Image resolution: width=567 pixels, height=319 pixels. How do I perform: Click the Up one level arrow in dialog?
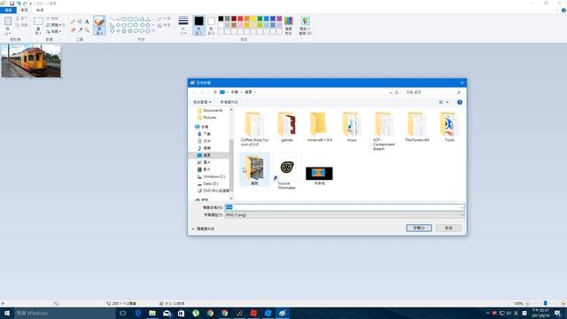pos(214,92)
